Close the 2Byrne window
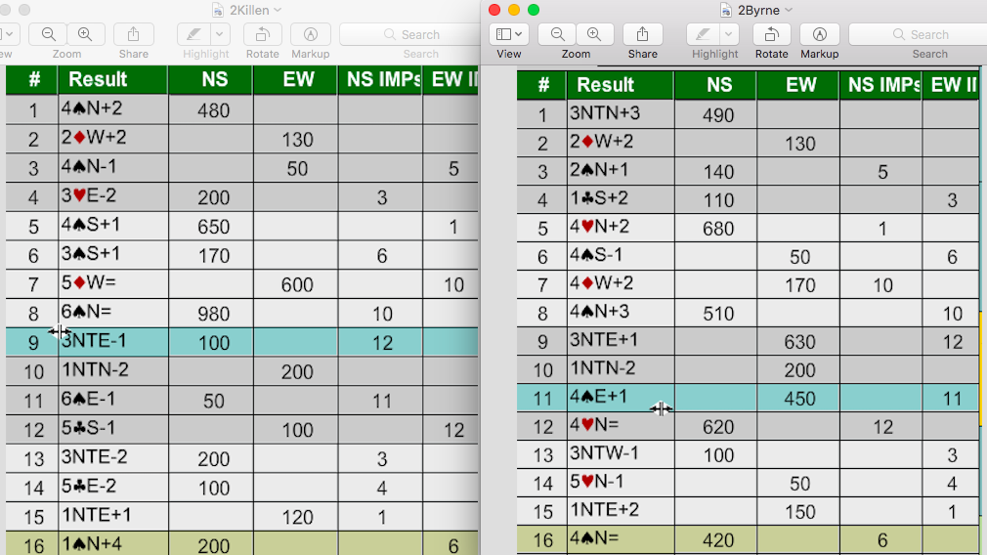The height and width of the screenshot is (555, 987). (x=494, y=10)
